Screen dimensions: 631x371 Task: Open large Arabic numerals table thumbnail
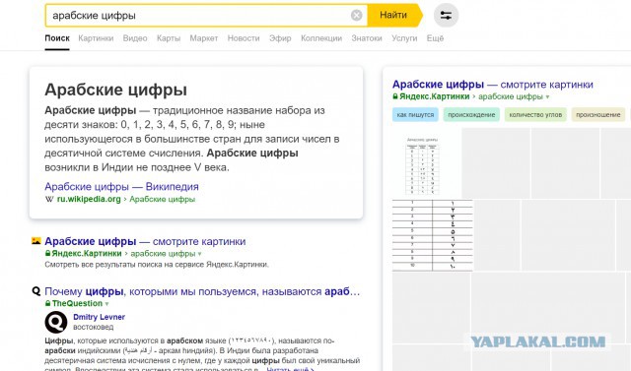tap(433, 235)
